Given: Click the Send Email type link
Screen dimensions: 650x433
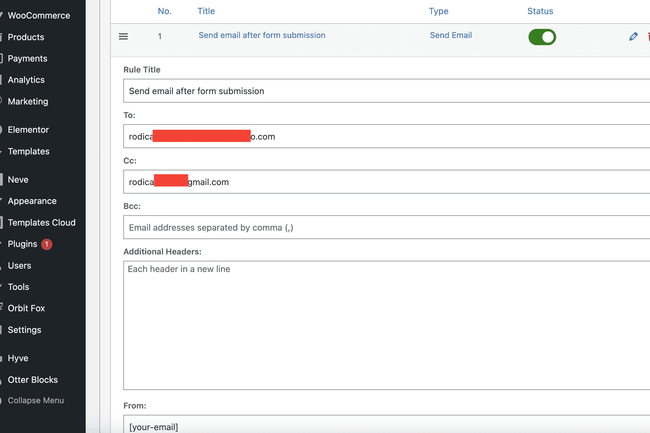Looking at the screenshot, I should click(451, 35).
